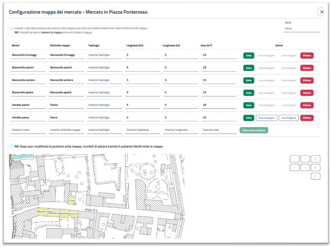Save the Bancarella formaggi row with Salva
This screenshot has height=247, width=331.
coord(248,55)
